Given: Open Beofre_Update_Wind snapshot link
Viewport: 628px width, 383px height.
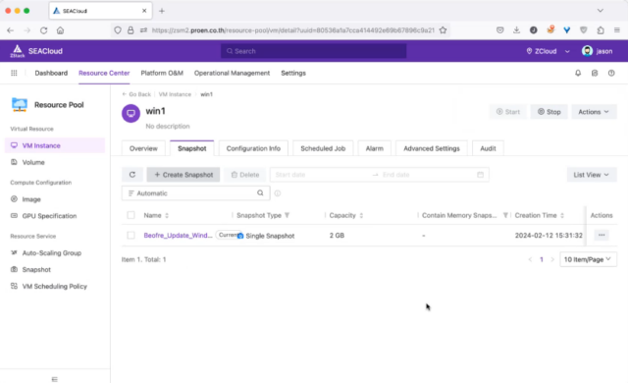Looking at the screenshot, I should 178,235.
